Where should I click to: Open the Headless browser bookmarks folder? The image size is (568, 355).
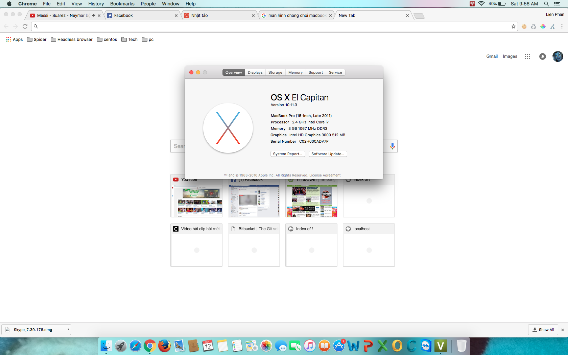tap(72, 40)
